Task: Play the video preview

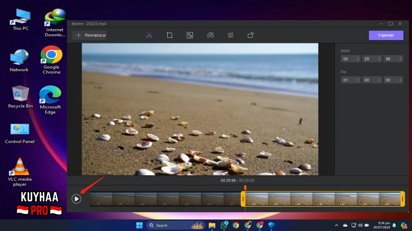Action: pyautogui.click(x=76, y=199)
